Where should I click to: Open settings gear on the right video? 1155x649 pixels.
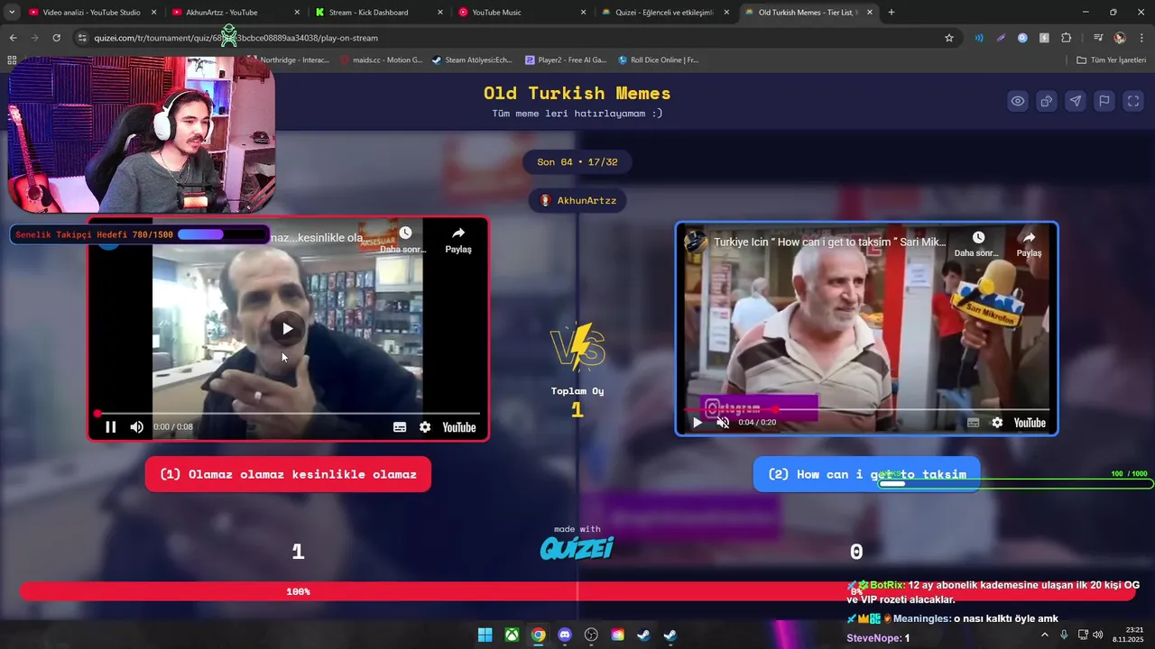(x=997, y=423)
